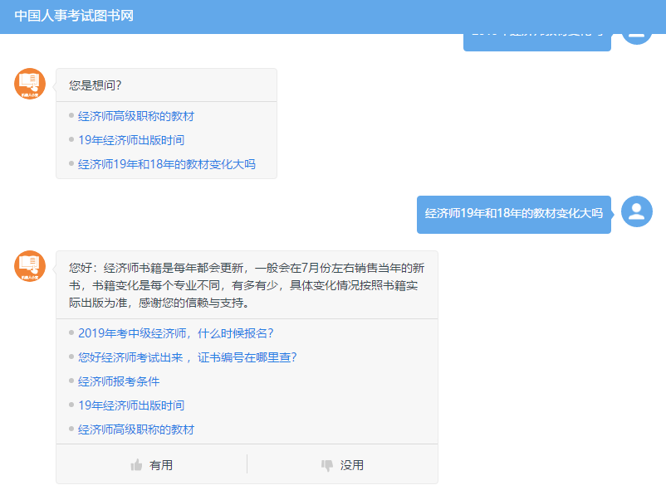Image resolution: width=666 pixels, height=490 pixels.
Task: Open the 经济师高级职称的教材 suggested question
Action: [x=136, y=115]
